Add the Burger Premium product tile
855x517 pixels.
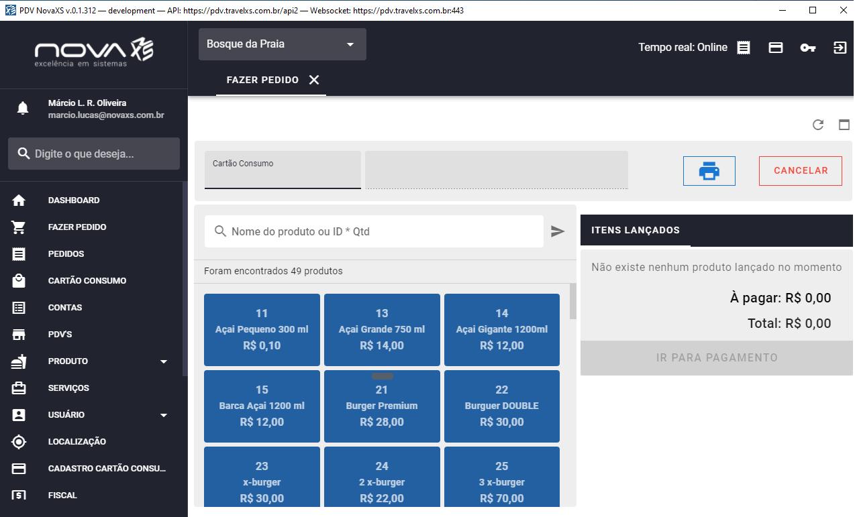[x=382, y=406]
